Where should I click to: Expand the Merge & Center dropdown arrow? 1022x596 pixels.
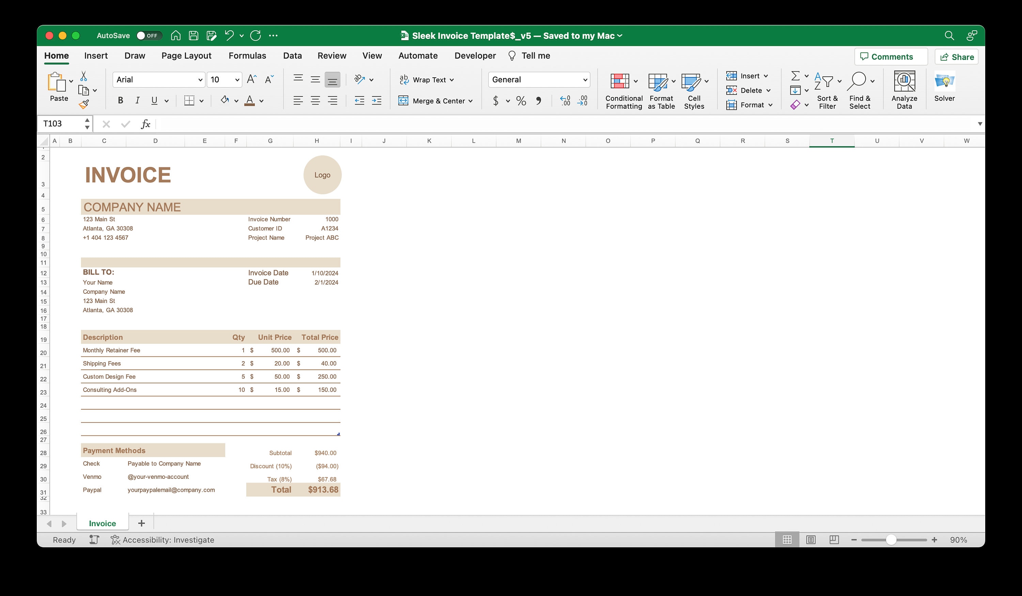pos(470,101)
